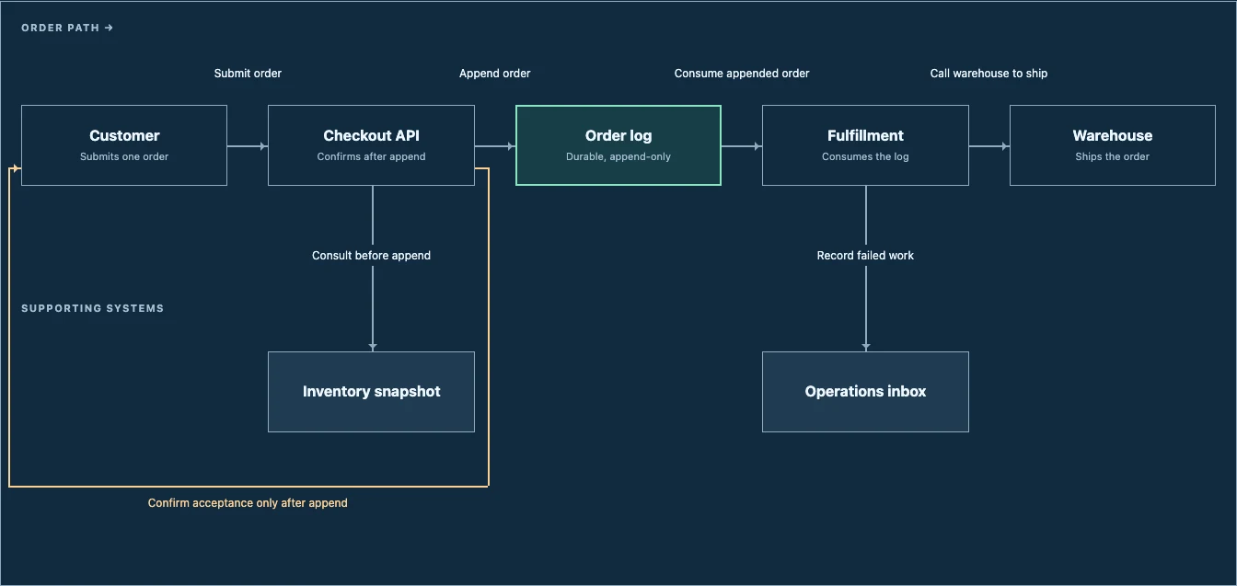Click 'Call warehouse to ship' label
This screenshot has height=586, width=1237.
pyautogui.click(x=988, y=74)
